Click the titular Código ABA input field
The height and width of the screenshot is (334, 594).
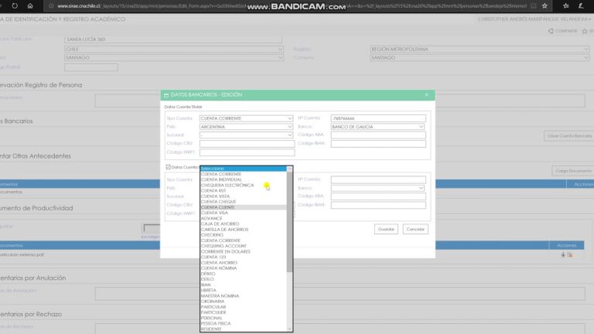[x=378, y=135]
